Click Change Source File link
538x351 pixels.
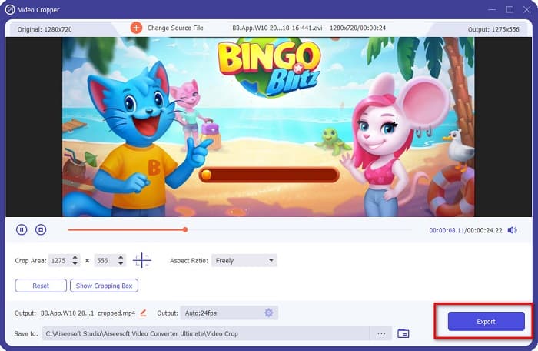175,28
